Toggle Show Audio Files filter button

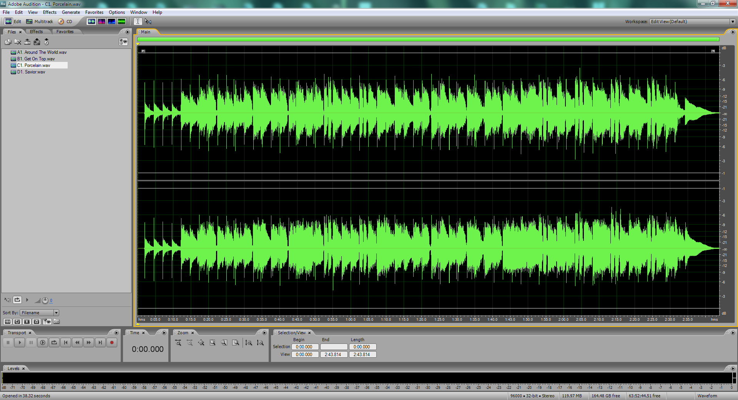point(7,322)
